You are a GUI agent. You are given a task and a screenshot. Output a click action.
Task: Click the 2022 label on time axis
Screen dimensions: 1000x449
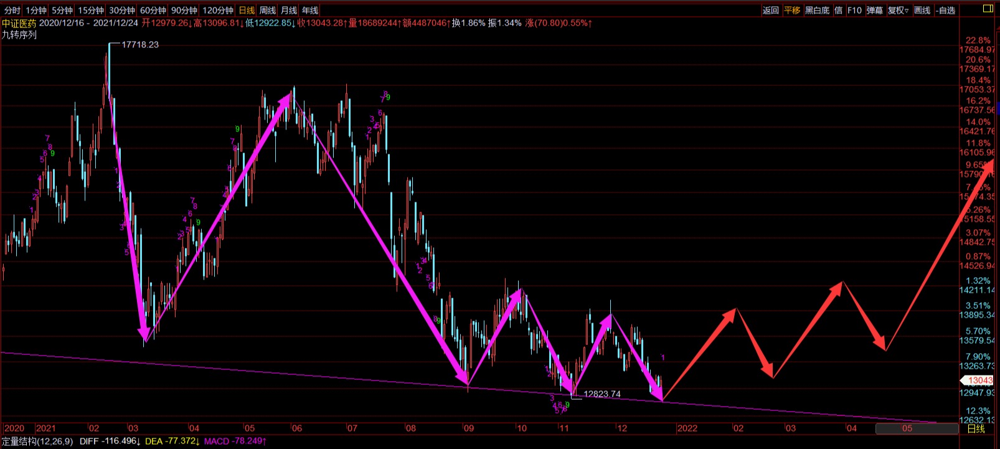click(x=687, y=428)
